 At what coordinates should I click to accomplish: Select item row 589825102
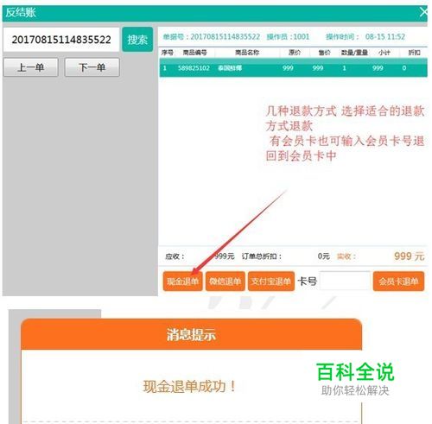pos(294,68)
